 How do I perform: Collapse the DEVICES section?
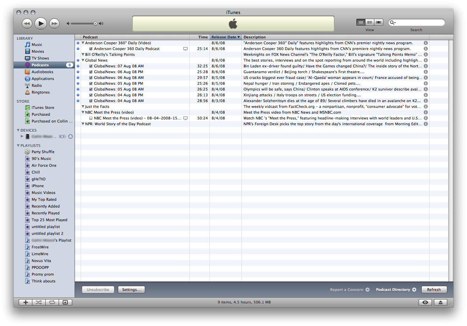coord(18,130)
